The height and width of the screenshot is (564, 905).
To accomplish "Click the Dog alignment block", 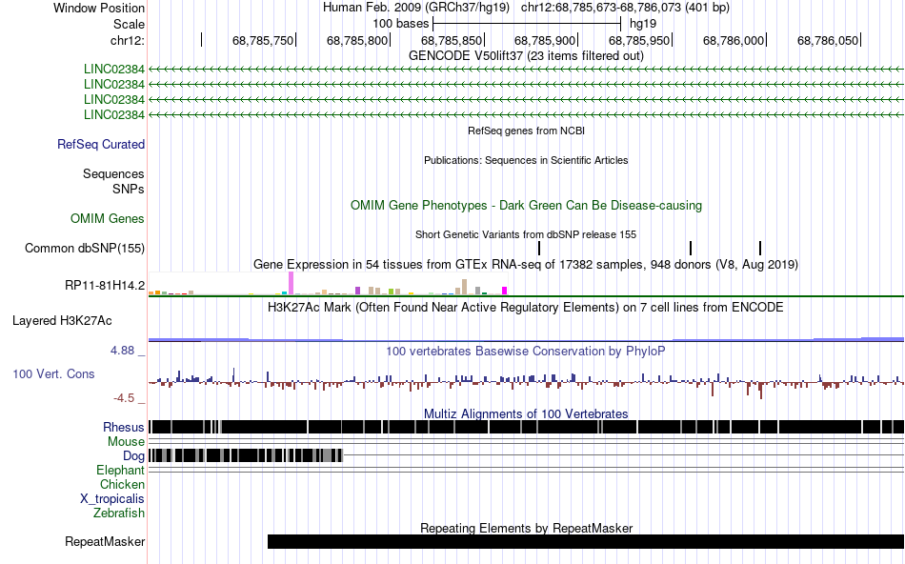I will pos(246,455).
